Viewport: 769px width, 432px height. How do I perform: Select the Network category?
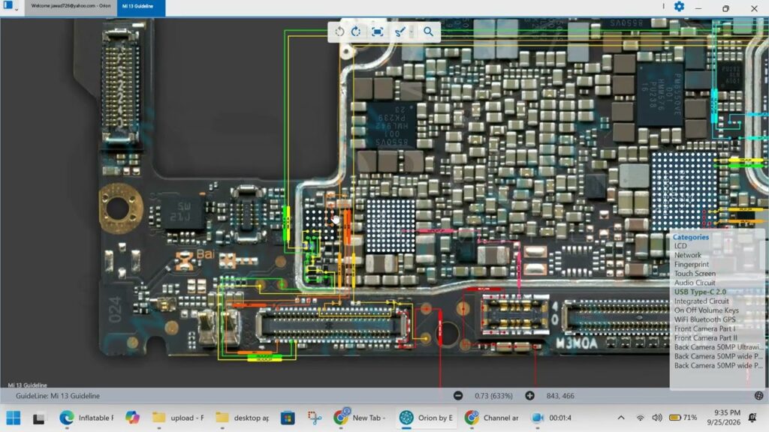pyautogui.click(x=688, y=255)
